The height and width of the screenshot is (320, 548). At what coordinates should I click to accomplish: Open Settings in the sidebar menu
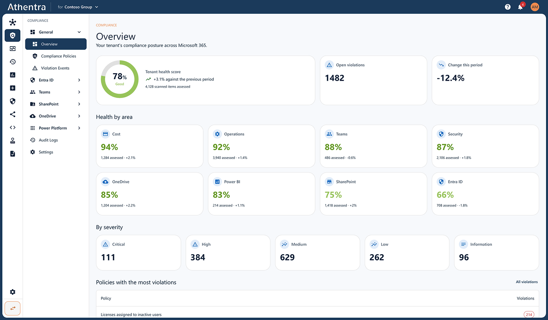(x=56, y=152)
